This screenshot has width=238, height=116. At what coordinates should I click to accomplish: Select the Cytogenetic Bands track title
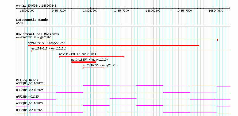point(32,20)
